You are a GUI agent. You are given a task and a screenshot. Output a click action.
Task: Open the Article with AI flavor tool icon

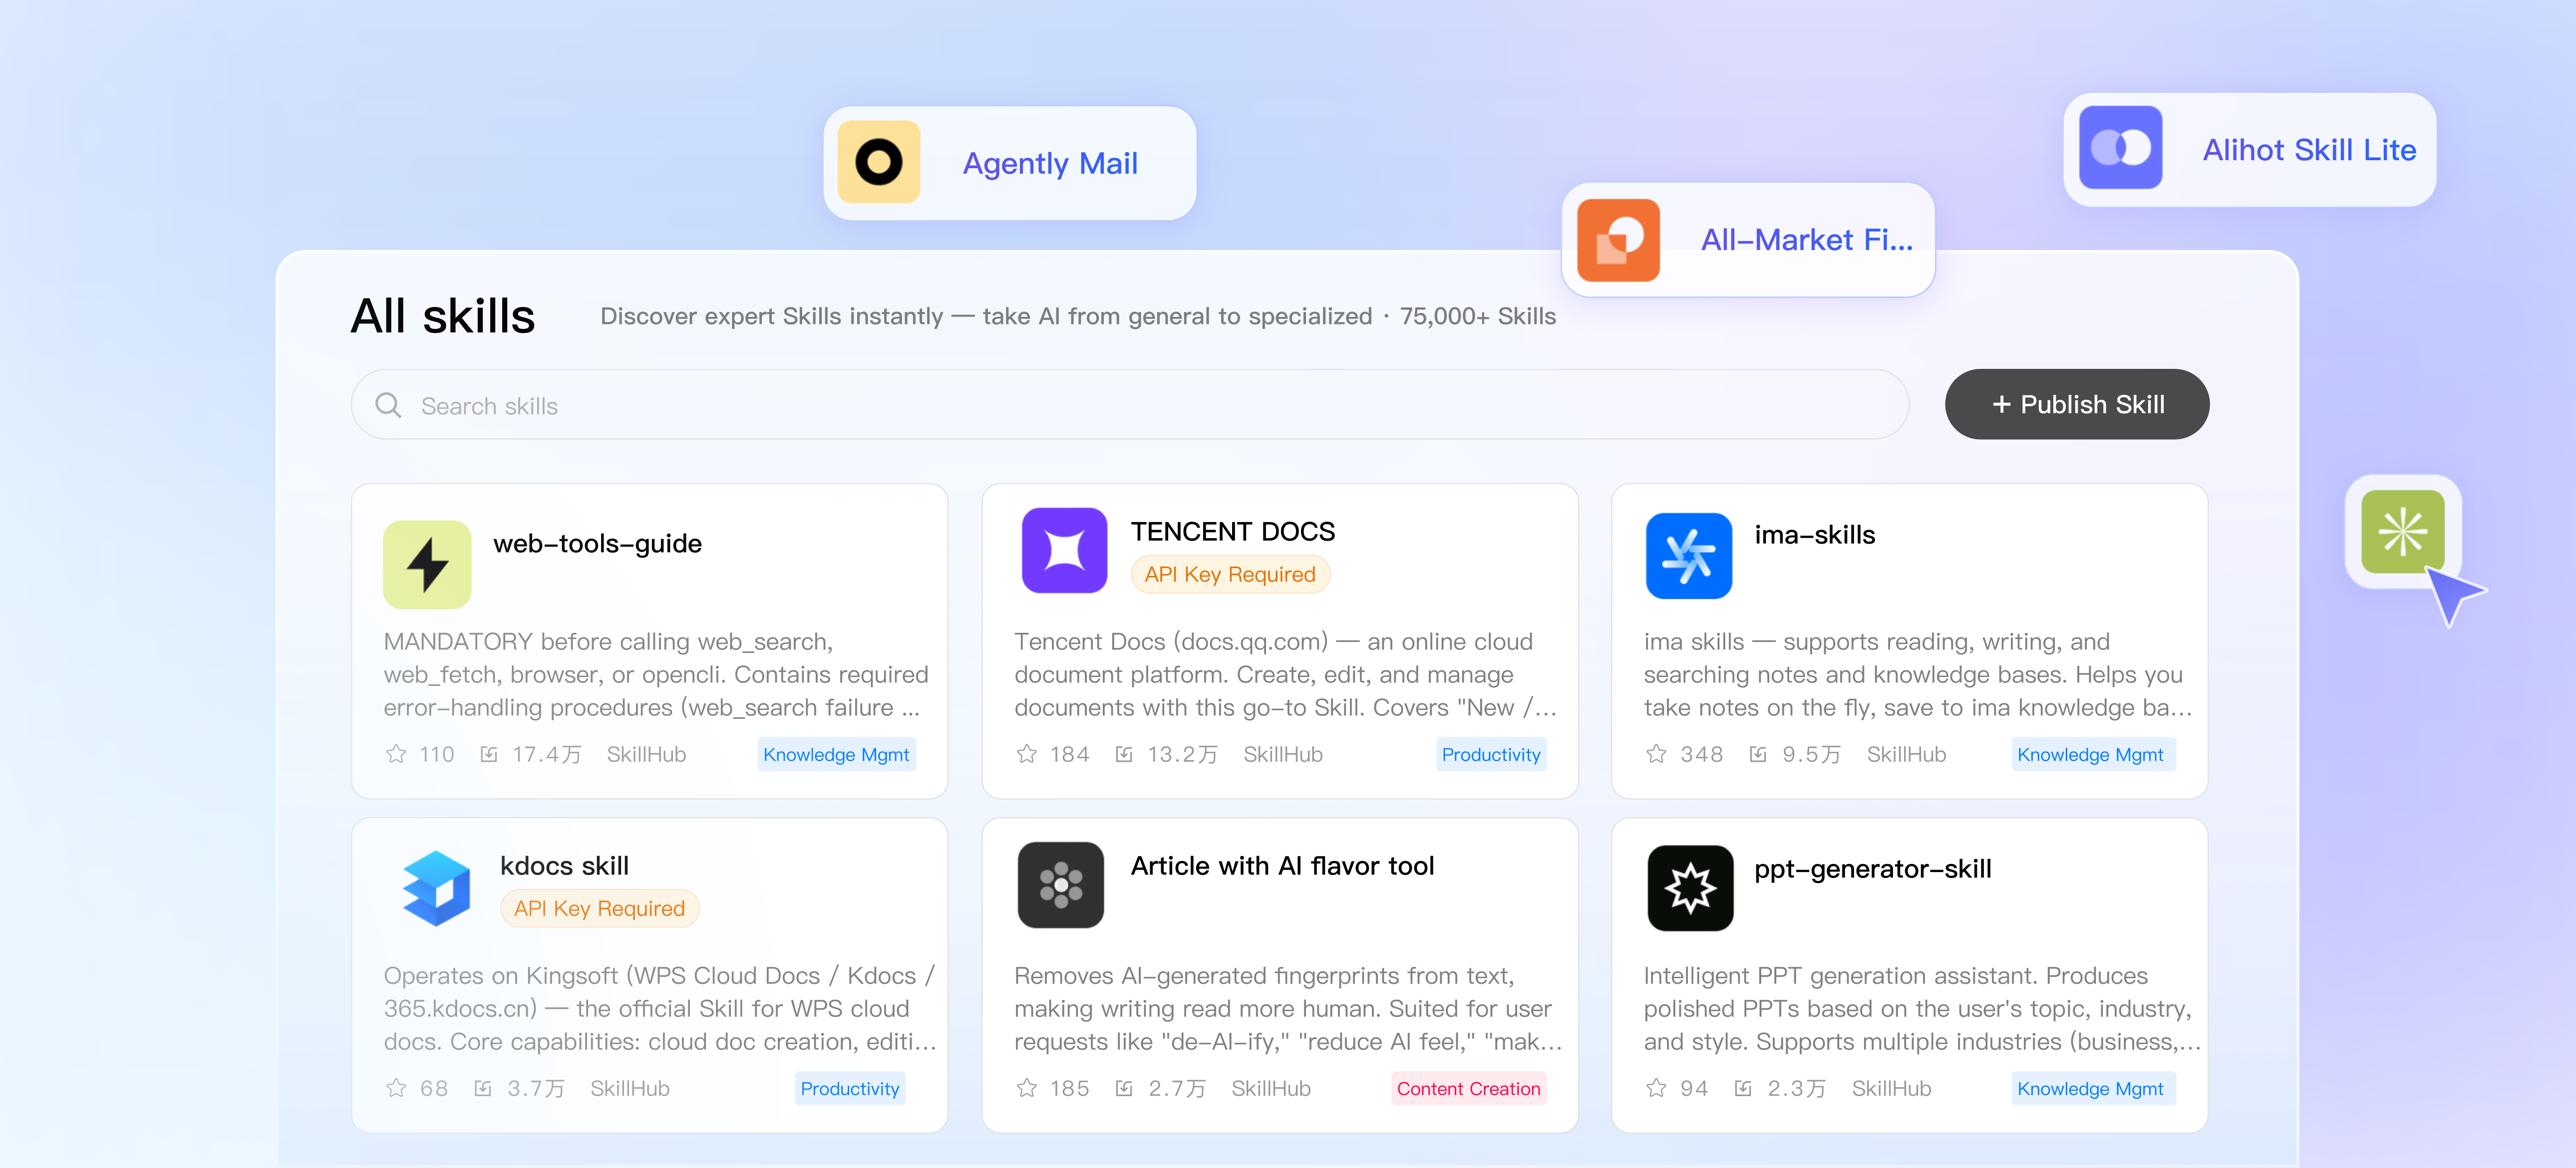[x=1061, y=885]
